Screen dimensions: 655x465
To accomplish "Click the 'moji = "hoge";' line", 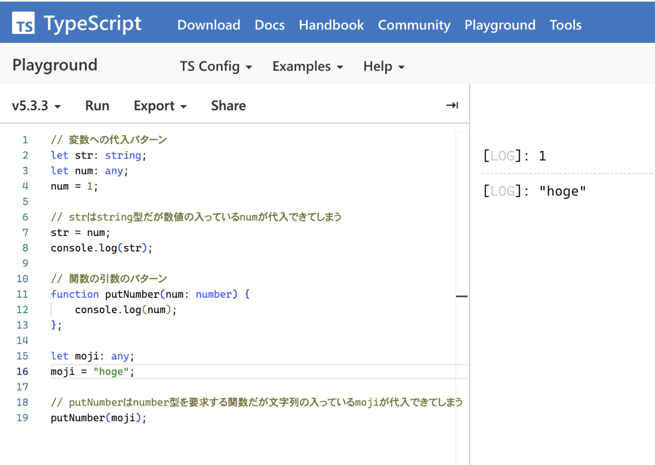I will 93,372.
